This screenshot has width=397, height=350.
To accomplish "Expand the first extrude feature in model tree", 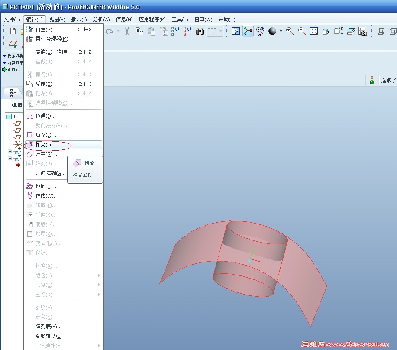I will click(10, 152).
